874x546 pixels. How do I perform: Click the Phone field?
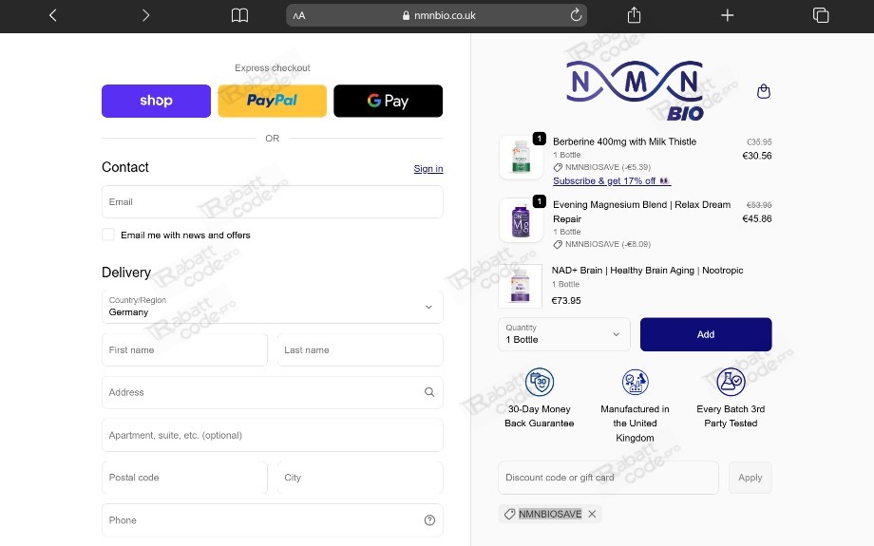273,520
